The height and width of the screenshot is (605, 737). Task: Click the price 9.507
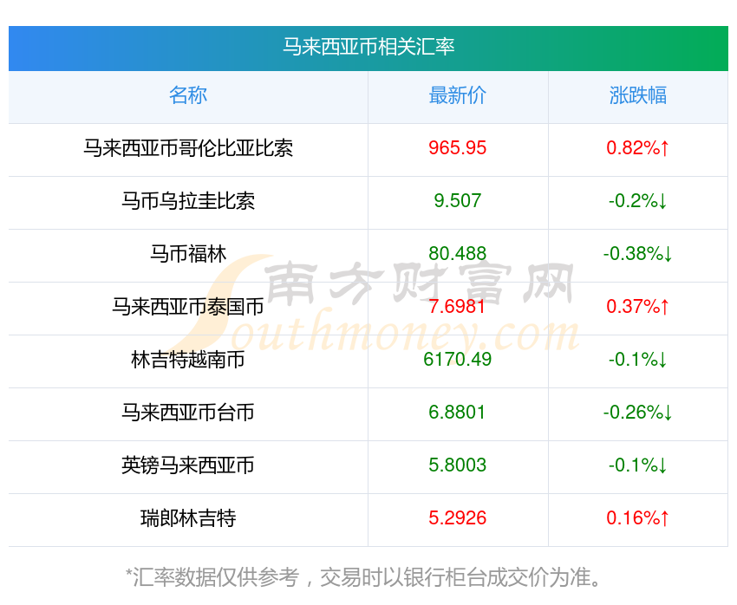[x=457, y=201]
